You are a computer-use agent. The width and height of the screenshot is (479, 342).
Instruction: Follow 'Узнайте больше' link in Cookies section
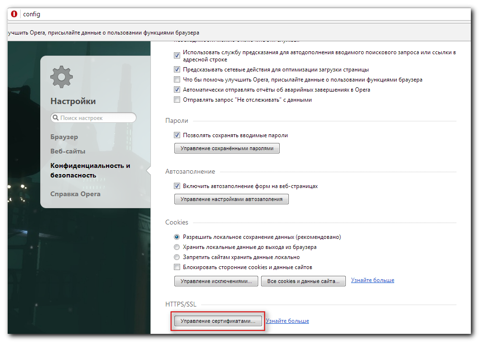pos(373,280)
